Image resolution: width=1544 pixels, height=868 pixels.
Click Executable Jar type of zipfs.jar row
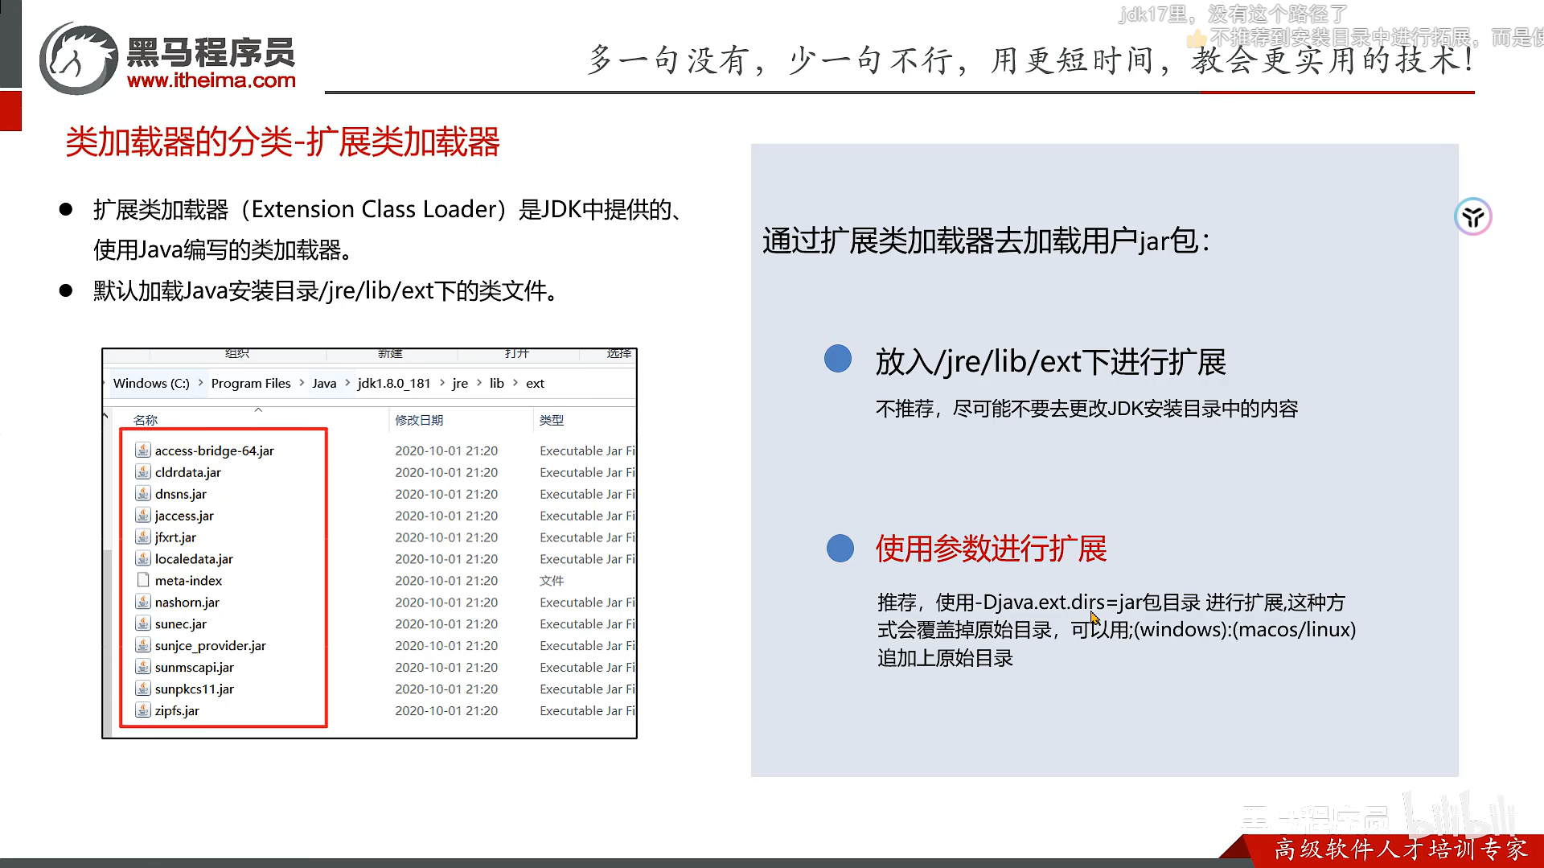tap(587, 711)
